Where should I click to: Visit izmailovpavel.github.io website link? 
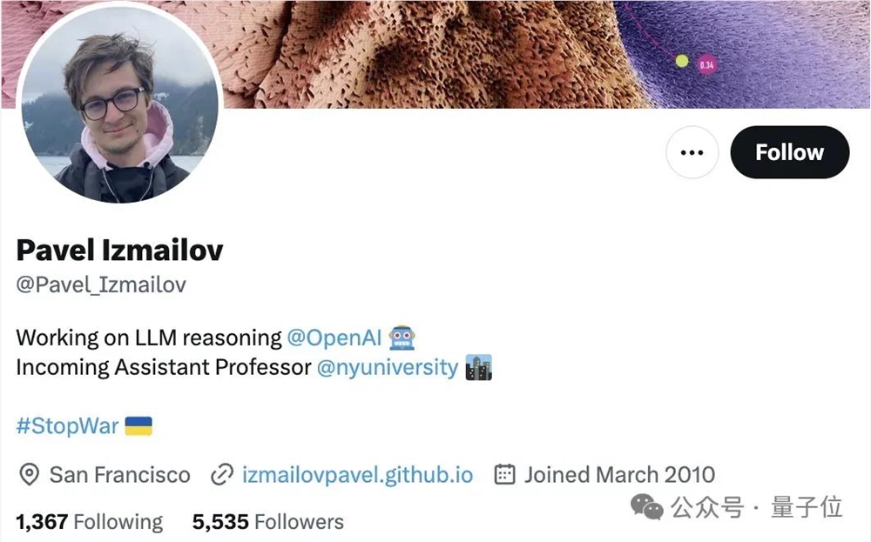[357, 475]
